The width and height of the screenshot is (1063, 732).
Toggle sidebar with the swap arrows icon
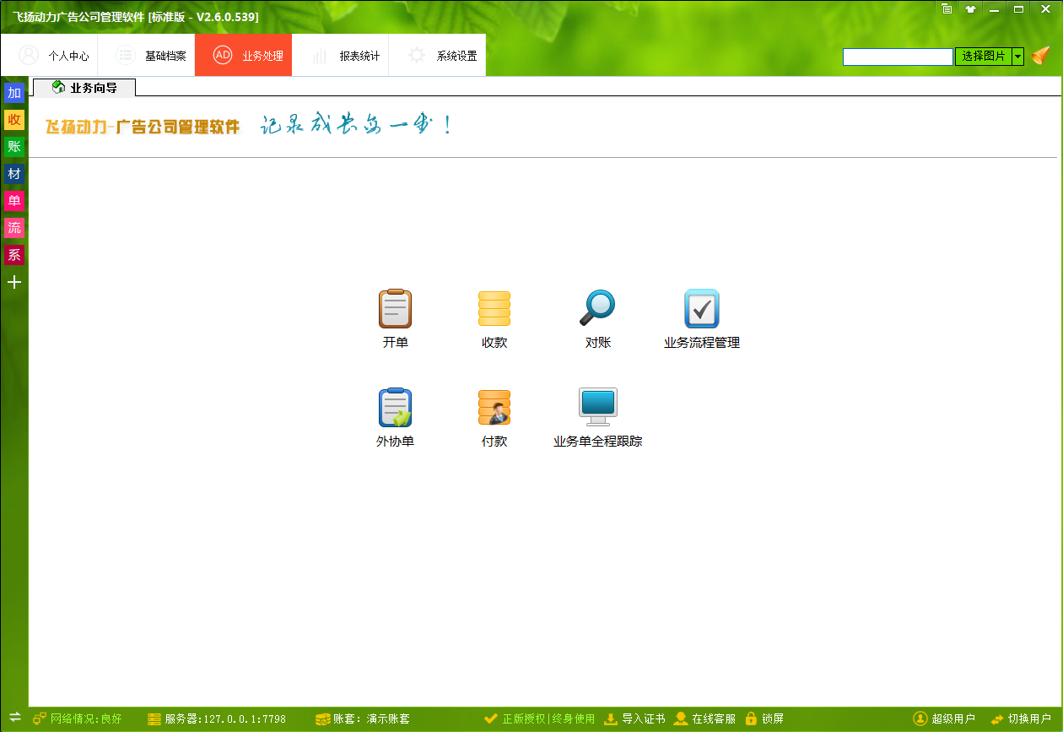pyautogui.click(x=14, y=718)
